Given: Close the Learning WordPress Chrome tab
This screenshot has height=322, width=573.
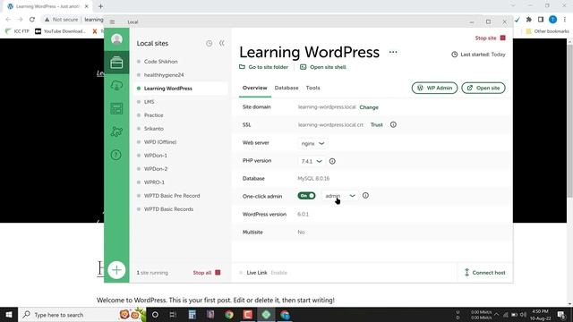Looking at the screenshot, I should point(87,6).
